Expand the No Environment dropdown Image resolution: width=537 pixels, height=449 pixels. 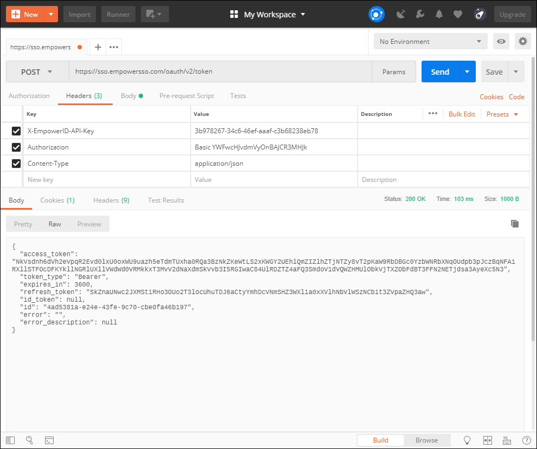(430, 42)
